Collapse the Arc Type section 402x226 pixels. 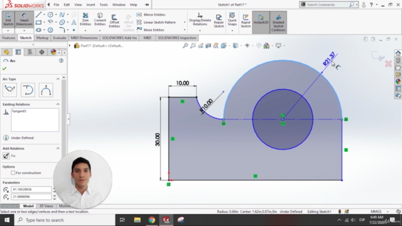[58, 79]
